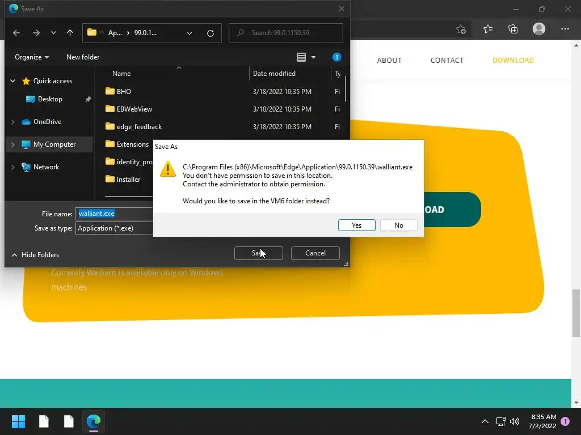
Task: Collapse the Quick access tree node
Action: point(13,80)
